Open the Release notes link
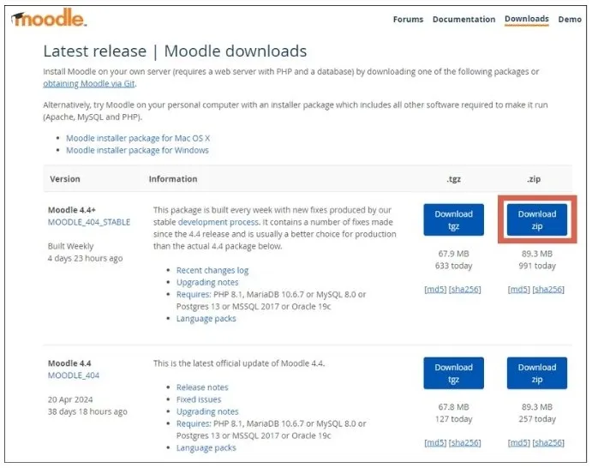The height and width of the screenshot is (468, 592). pos(202,387)
